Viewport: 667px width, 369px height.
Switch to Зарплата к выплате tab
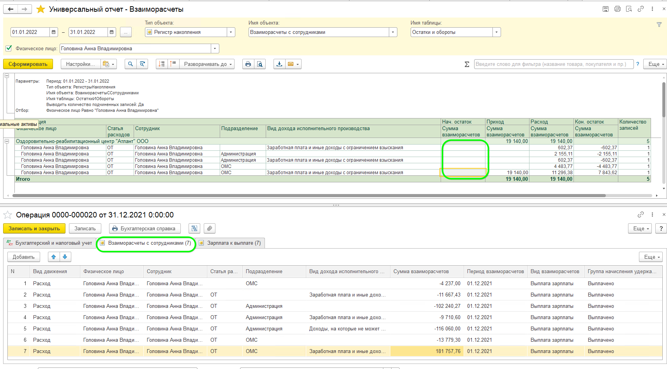[x=233, y=243]
